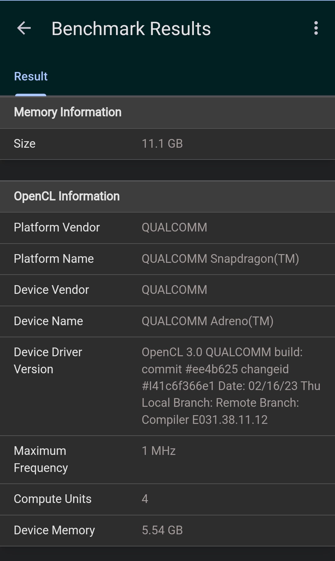335x561 pixels.
Task: Tap the Device Name label
Action: point(48,321)
